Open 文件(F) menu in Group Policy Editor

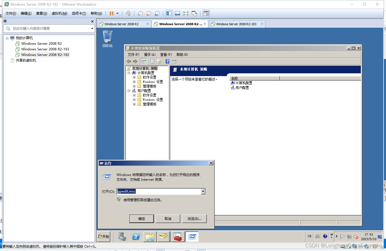click(134, 55)
